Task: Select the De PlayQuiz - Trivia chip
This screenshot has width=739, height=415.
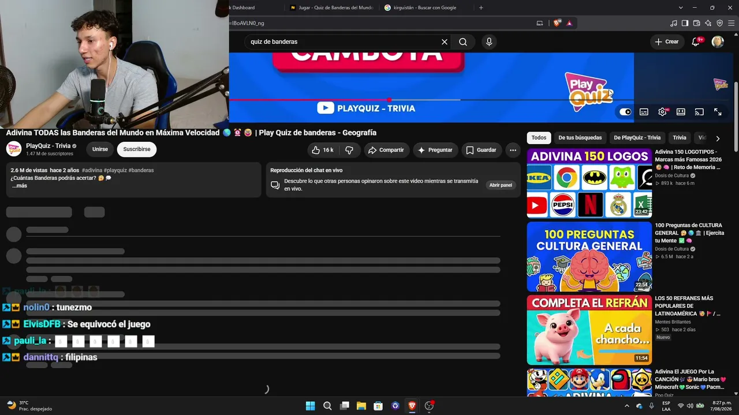Action: (637, 138)
